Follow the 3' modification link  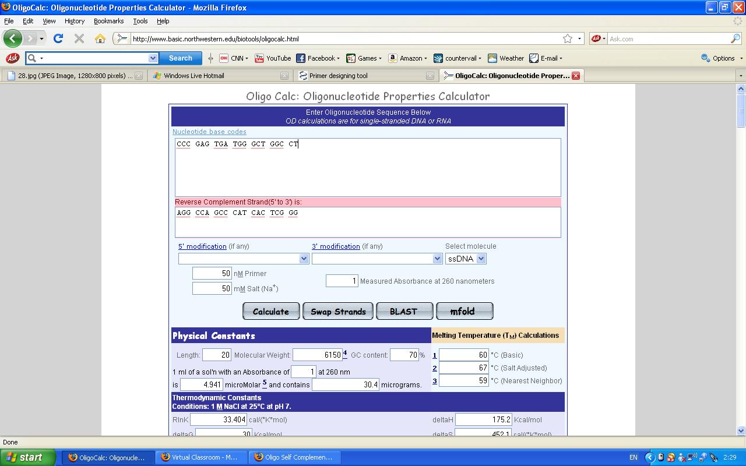pos(336,246)
